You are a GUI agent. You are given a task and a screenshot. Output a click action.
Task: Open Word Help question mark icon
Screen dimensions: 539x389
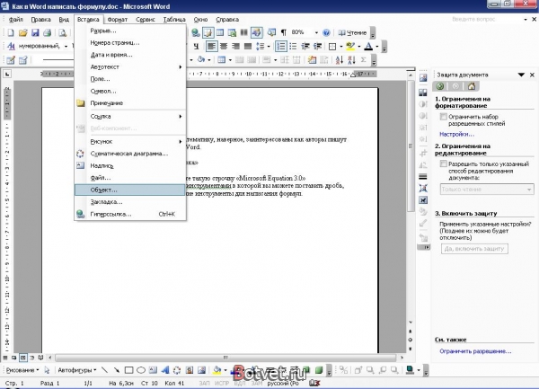click(326, 32)
